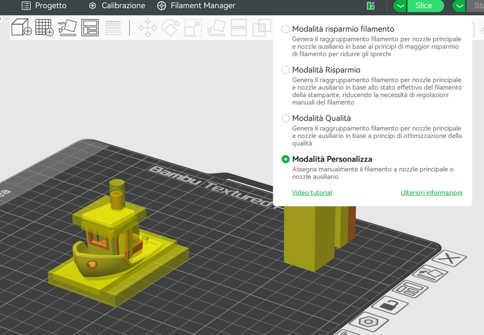The height and width of the screenshot is (335, 484).
Task: Open the Filament Manager tab
Action: tap(196, 6)
